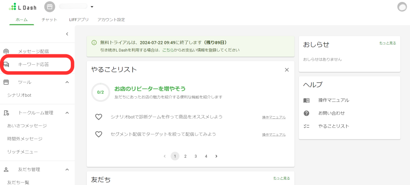410x185 pixels.
Task: Click the heart icon beside segment delivery task
Action: pos(98,134)
